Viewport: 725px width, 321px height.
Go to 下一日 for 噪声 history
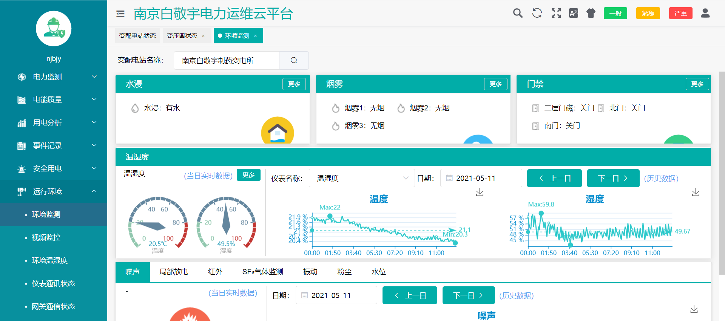coord(469,295)
